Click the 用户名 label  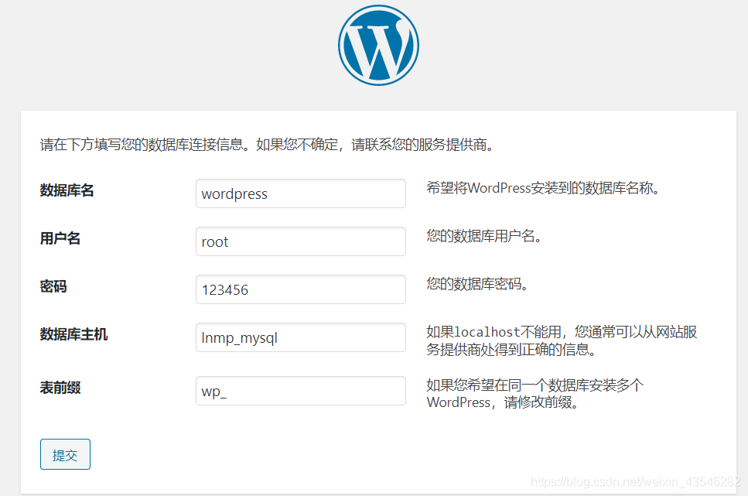(x=60, y=238)
